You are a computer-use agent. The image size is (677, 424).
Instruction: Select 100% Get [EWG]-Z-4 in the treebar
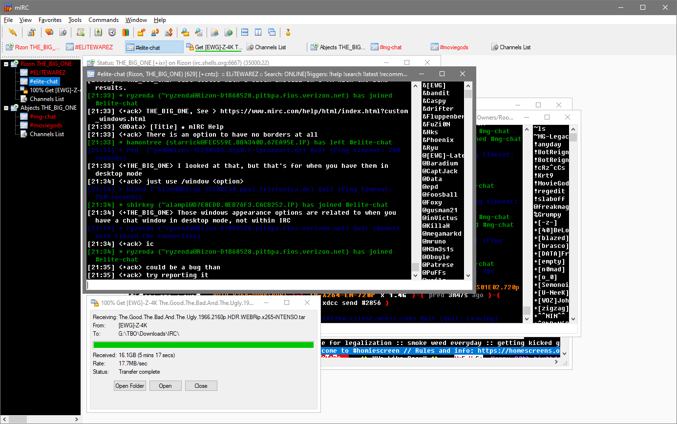point(55,90)
